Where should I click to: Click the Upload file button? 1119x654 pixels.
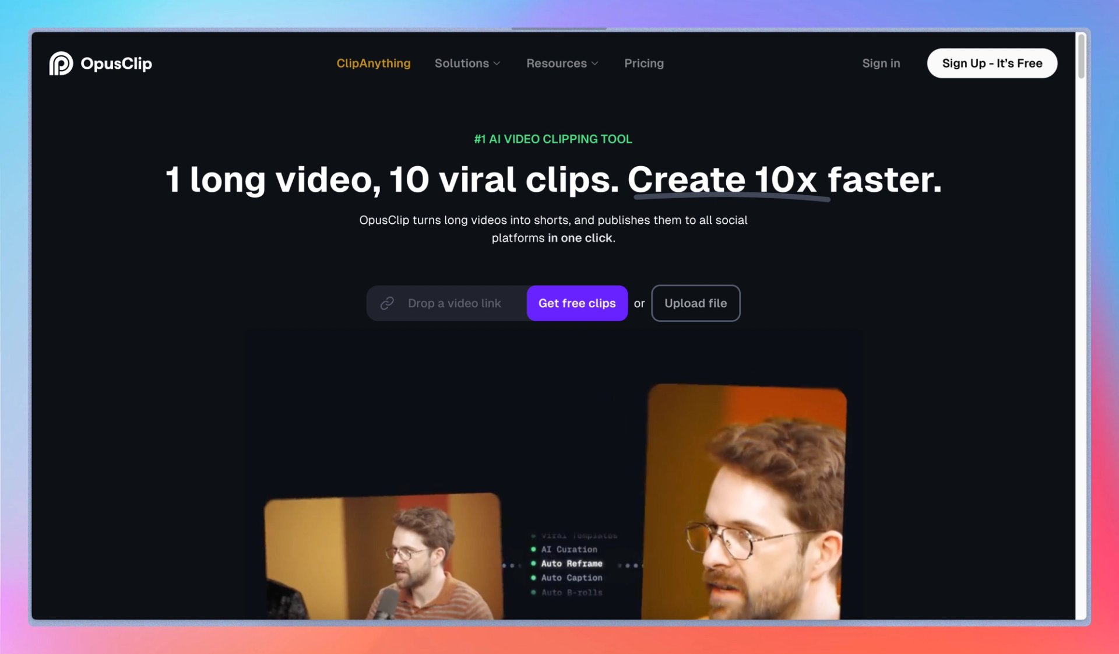695,303
